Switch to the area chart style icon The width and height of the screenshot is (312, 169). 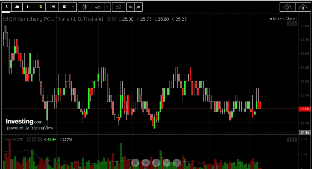(98, 7)
